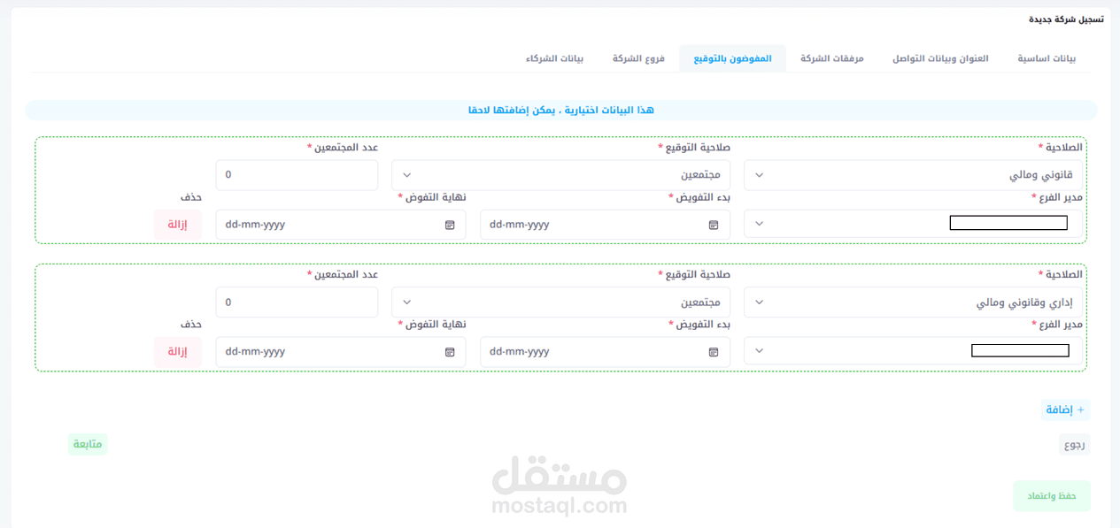
Task: Open الصلاحية dropdown showing قانوني ومالي
Action: [913, 175]
